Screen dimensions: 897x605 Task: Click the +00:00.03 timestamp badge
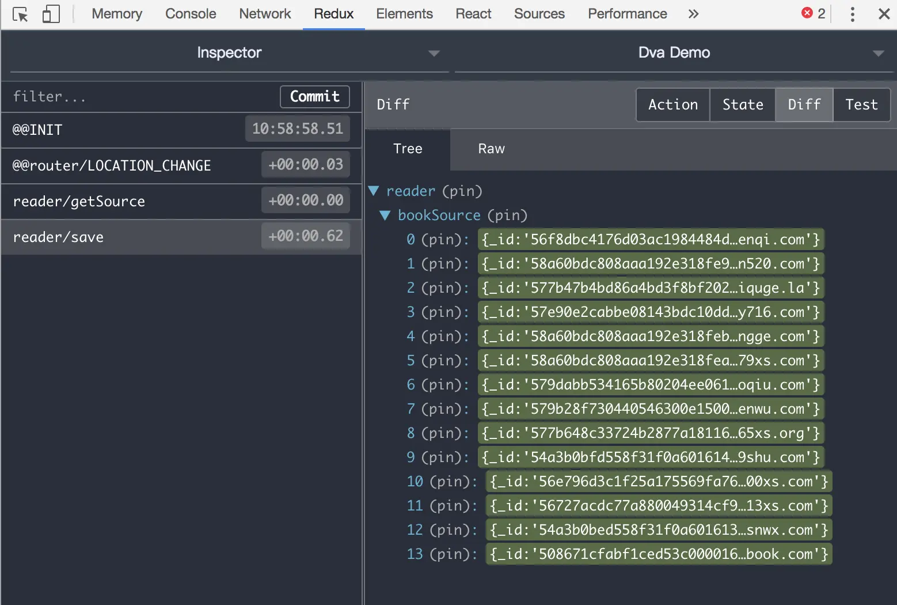306,164
